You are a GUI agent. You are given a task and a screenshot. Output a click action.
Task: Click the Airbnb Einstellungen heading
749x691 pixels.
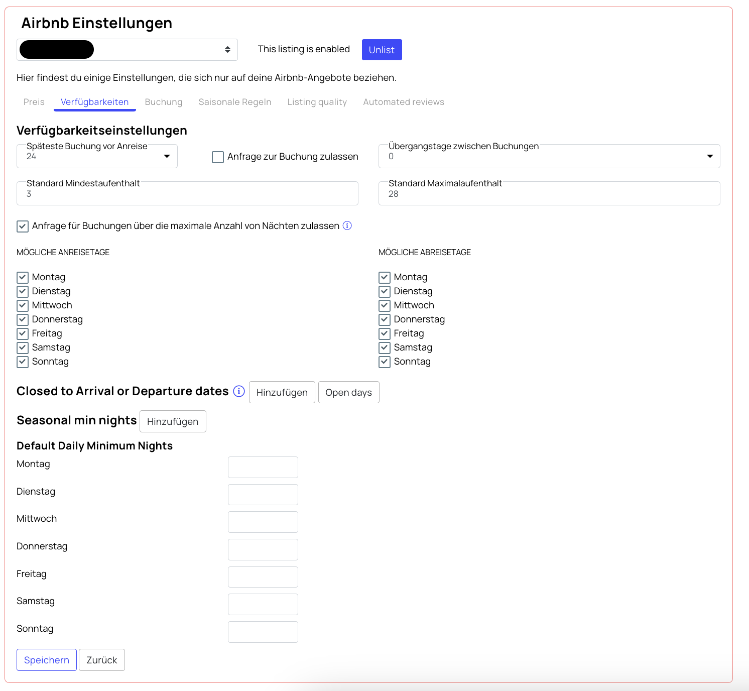coord(97,23)
